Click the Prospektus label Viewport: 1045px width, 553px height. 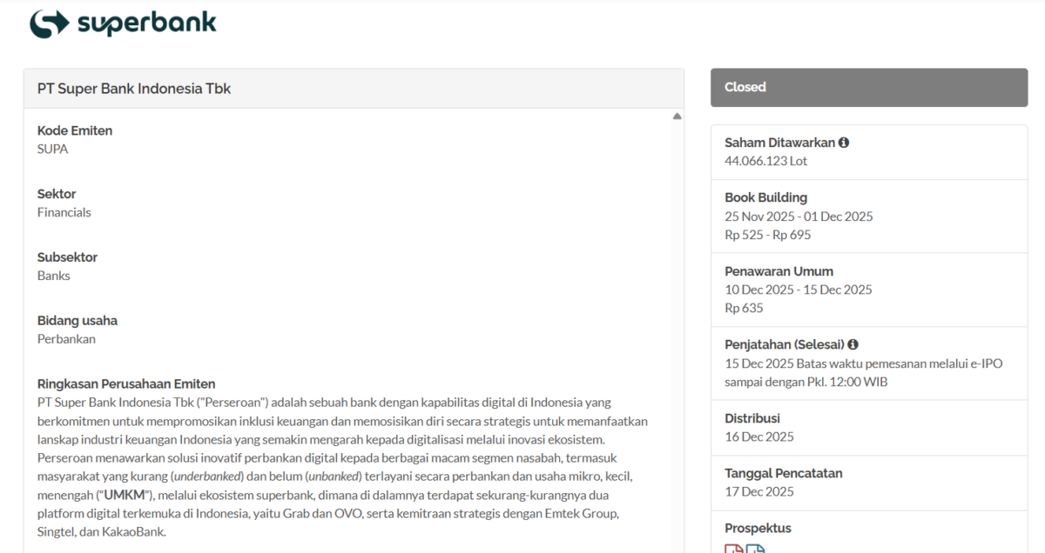pyautogui.click(x=758, y=528)
